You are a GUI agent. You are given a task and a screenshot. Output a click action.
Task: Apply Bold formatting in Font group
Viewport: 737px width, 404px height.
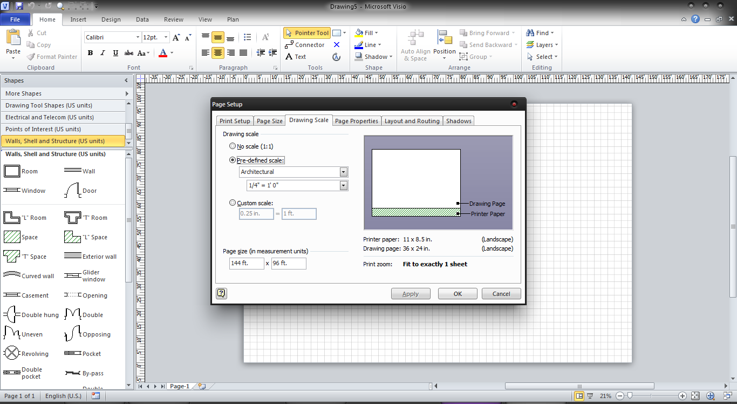(90, 53)
